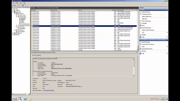The height and width of the screenshot is (101, 180).
Task: Click Save All Events As action
Action: (x=147, y=28)
